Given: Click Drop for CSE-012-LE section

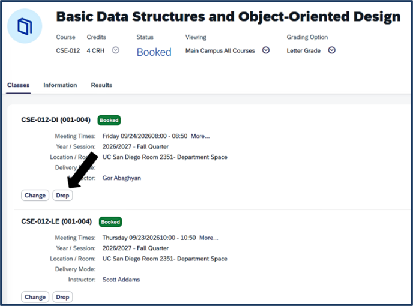Looking at the screenshot, I should point(62,297).
